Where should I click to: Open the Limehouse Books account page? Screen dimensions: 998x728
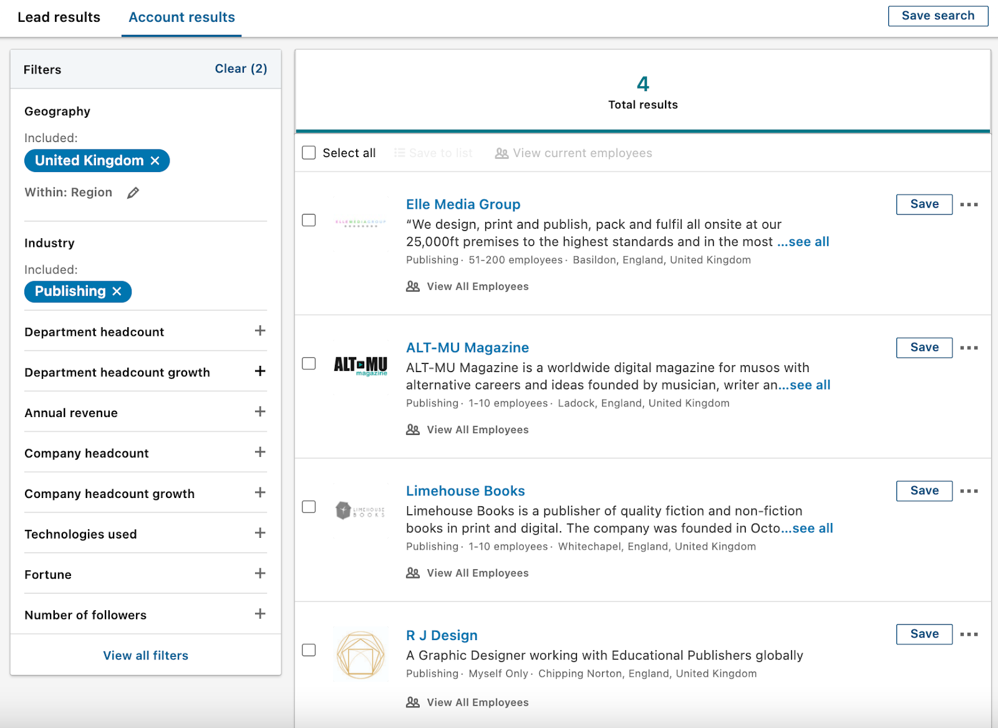465,491
